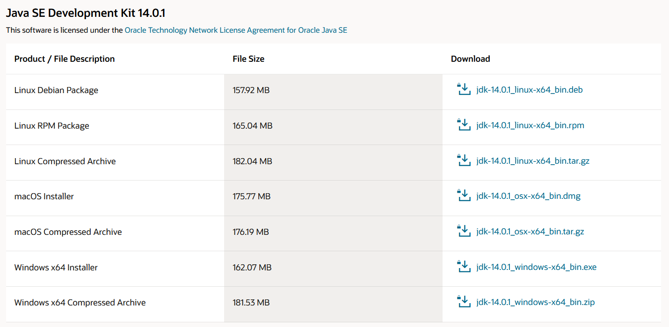Download jdk-14.0.1_osx-x64_bin.tar.gz

click(x=530, y=232)
